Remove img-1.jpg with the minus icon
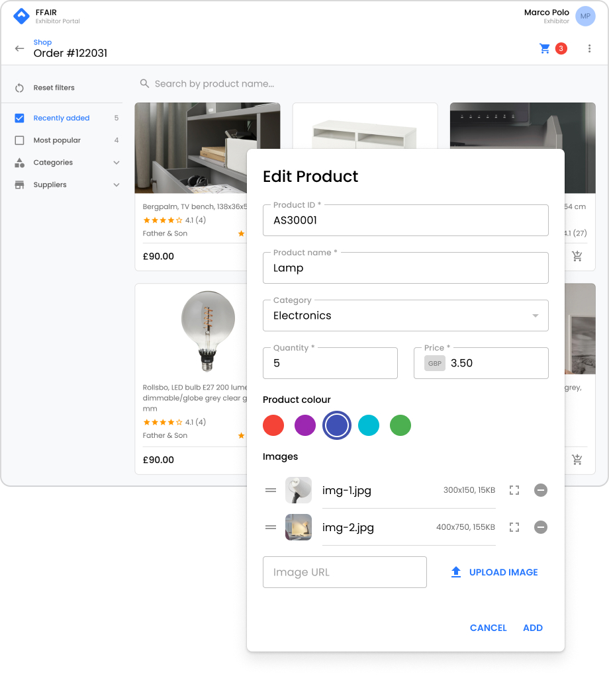 (x=541, y=490)
